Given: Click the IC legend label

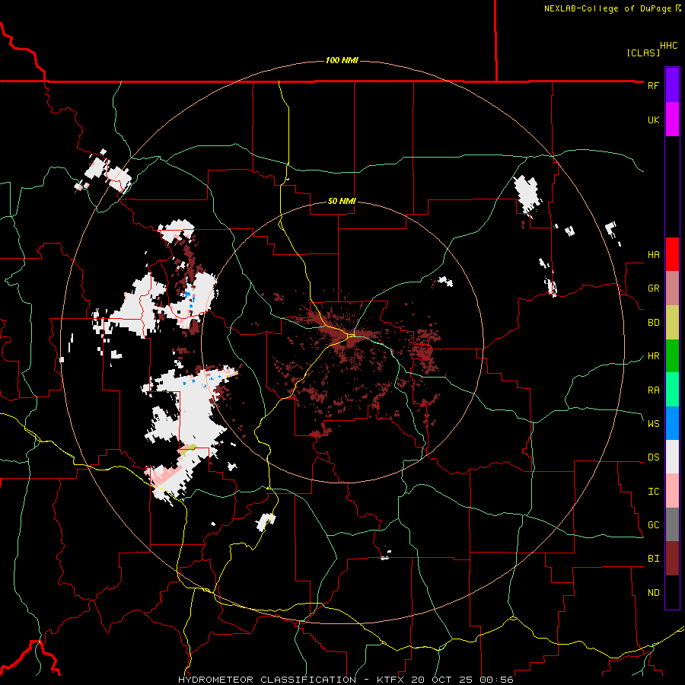Looking at the screenshot, I should (653, 492).
